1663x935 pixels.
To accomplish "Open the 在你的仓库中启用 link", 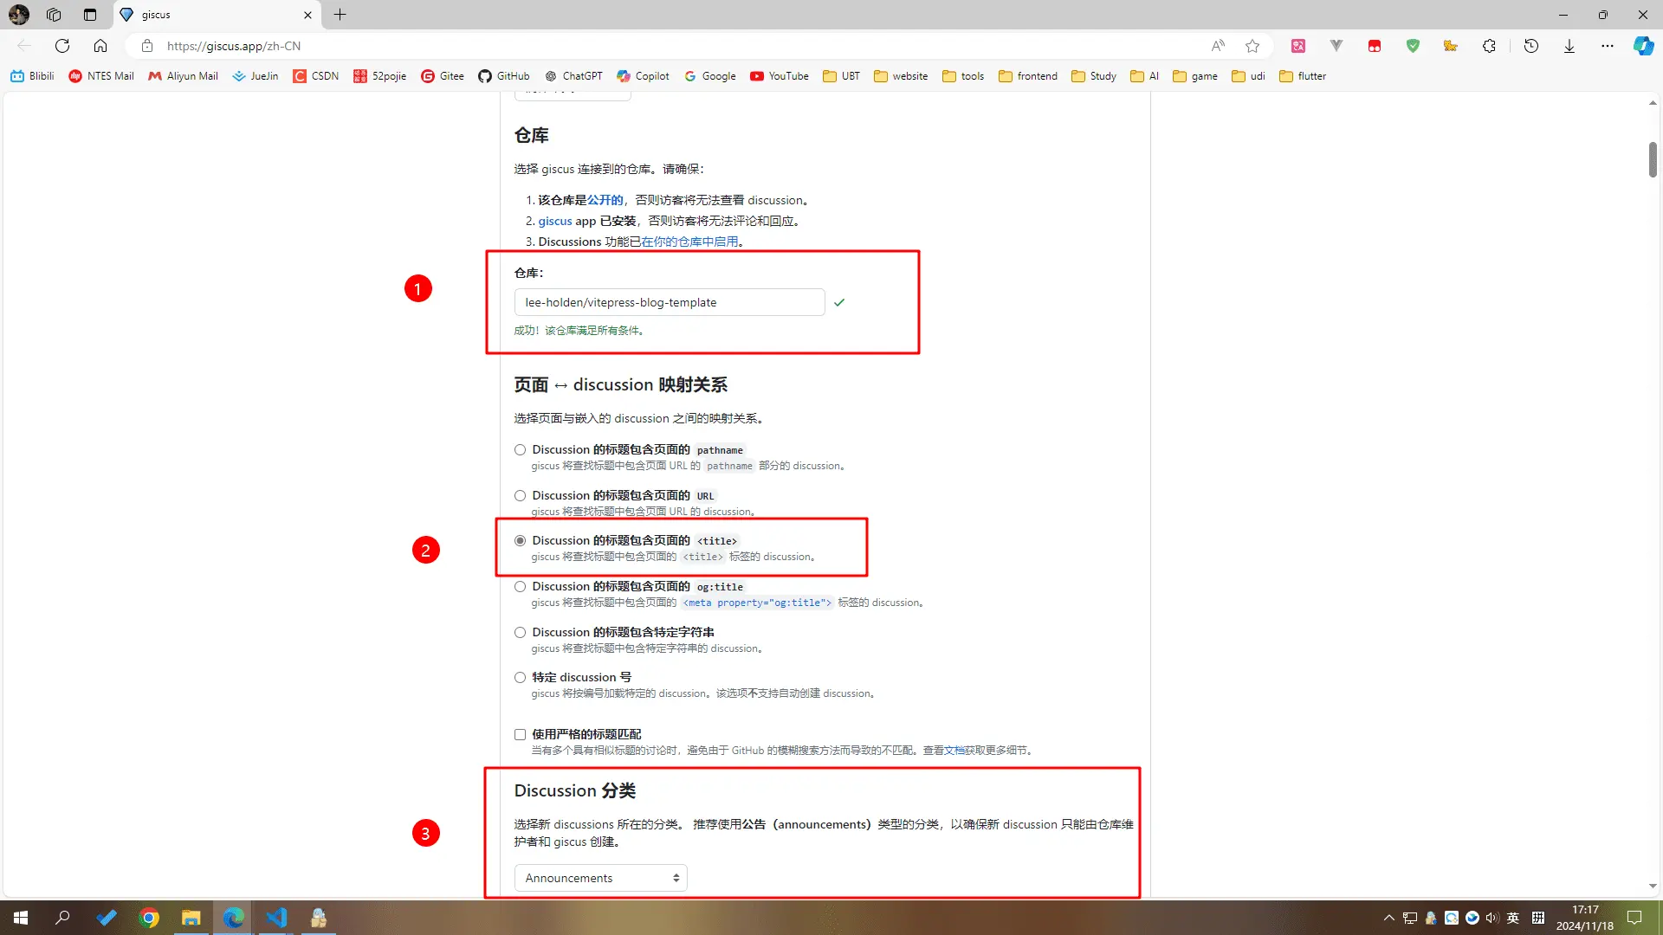I will [689, 242].
